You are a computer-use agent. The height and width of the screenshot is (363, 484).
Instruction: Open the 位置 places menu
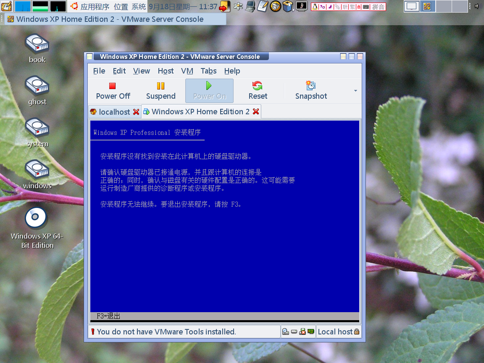(x=121, y=6)
